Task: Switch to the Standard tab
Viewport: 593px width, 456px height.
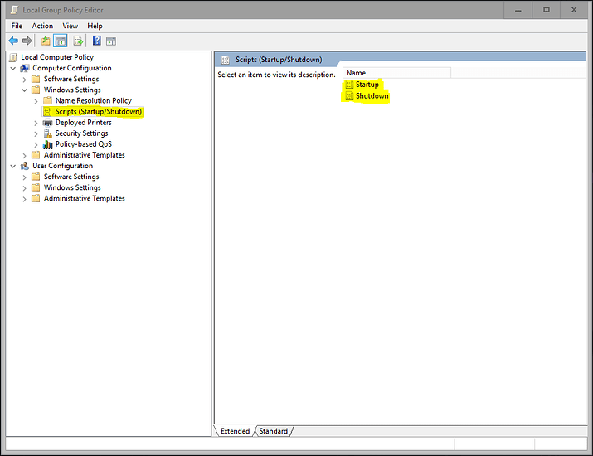Action: 274,431
